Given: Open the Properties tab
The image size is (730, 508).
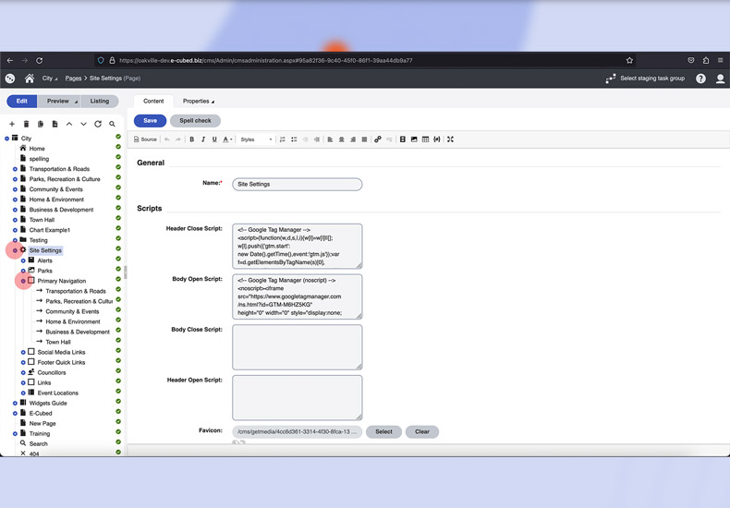Looking at the screenshot, I should tap(197, 102).
